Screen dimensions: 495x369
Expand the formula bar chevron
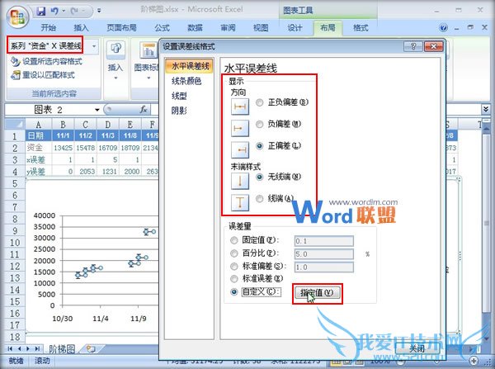486,109
